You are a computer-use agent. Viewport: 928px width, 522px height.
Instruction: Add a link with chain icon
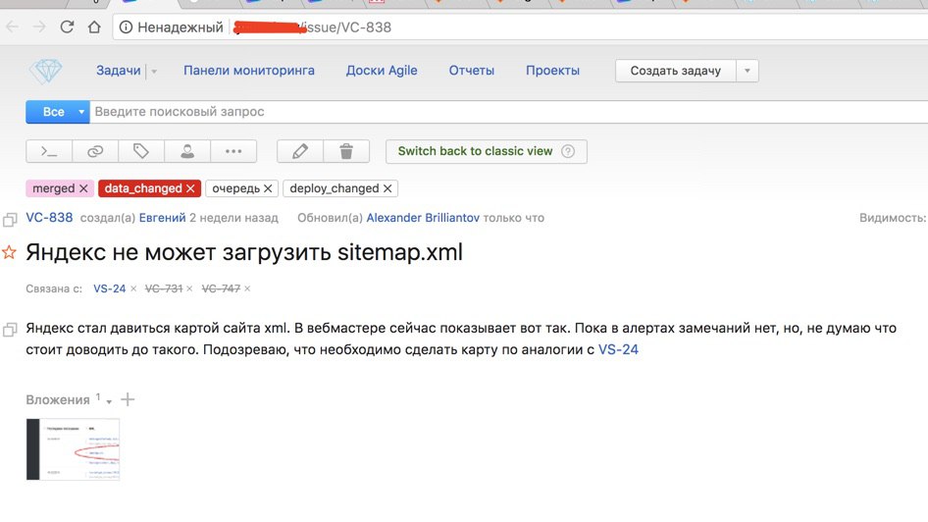pyautogui.click(x=95, y=151)
